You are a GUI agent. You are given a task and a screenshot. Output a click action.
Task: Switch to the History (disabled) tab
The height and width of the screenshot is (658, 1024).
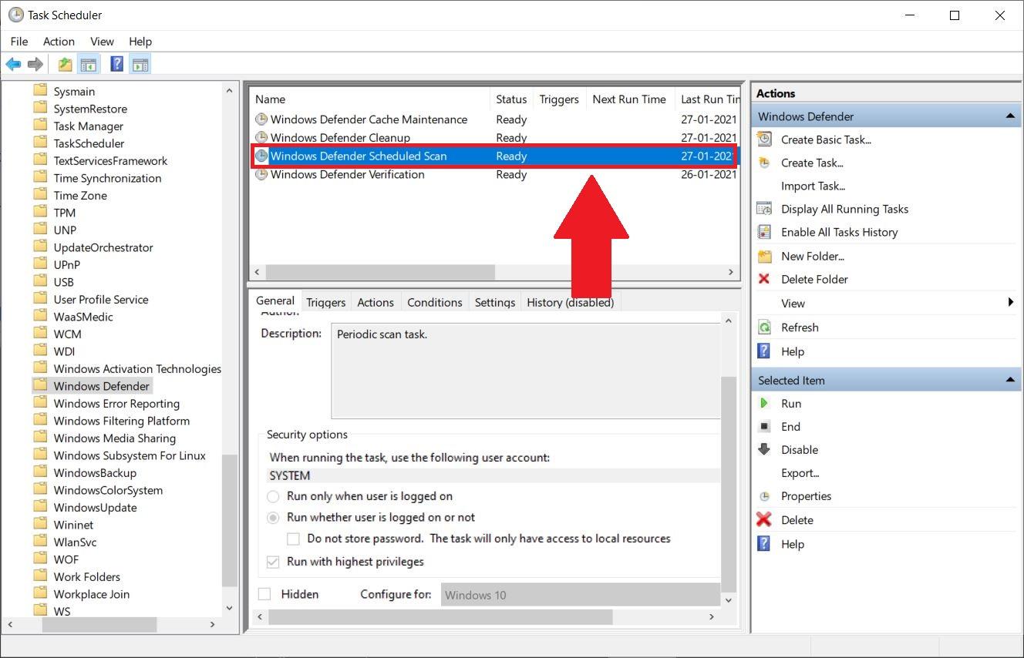click(571, 302)
